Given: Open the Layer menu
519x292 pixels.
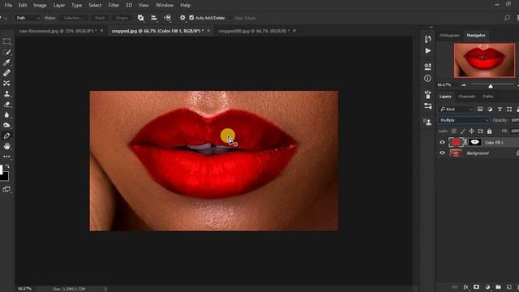Looking at the screenshot, I should point(59,6).
